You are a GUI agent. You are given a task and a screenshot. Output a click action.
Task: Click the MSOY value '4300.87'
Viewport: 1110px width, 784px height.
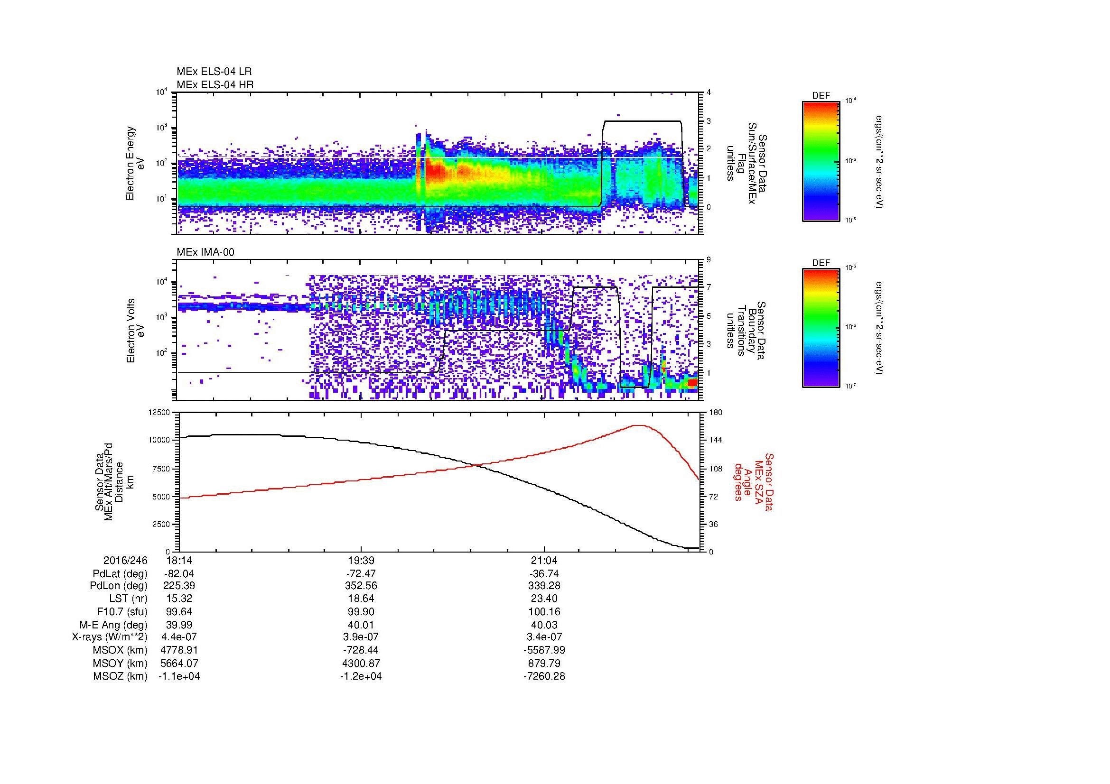[361, 663]
